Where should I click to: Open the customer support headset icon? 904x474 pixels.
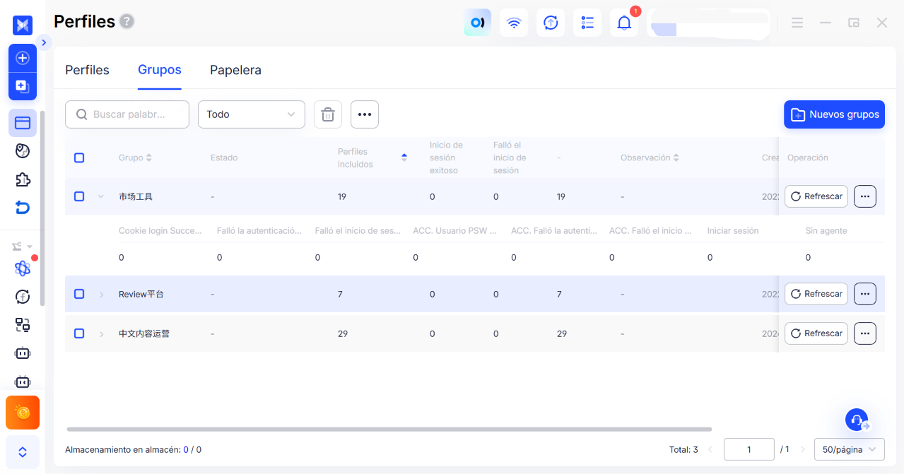(857, 420)
